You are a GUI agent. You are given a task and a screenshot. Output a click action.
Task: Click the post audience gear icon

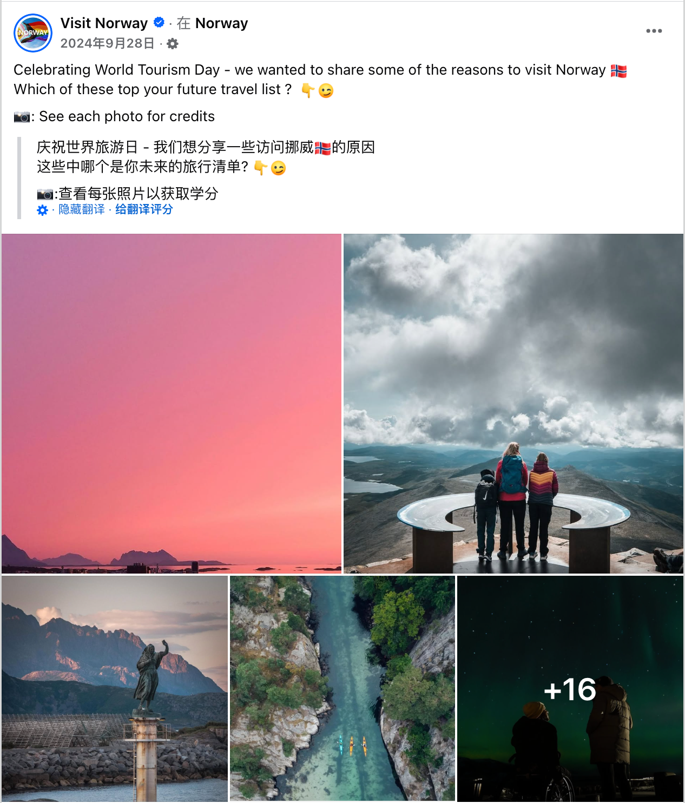173,44
